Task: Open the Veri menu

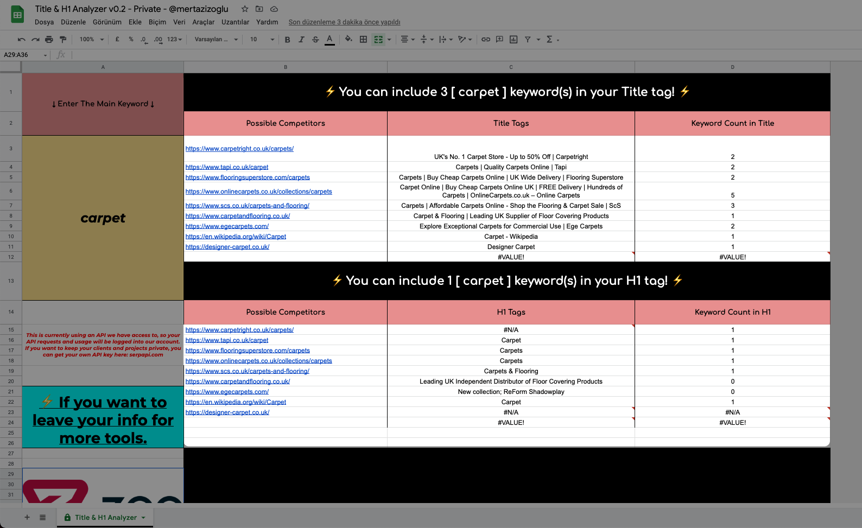Action: 179,22
